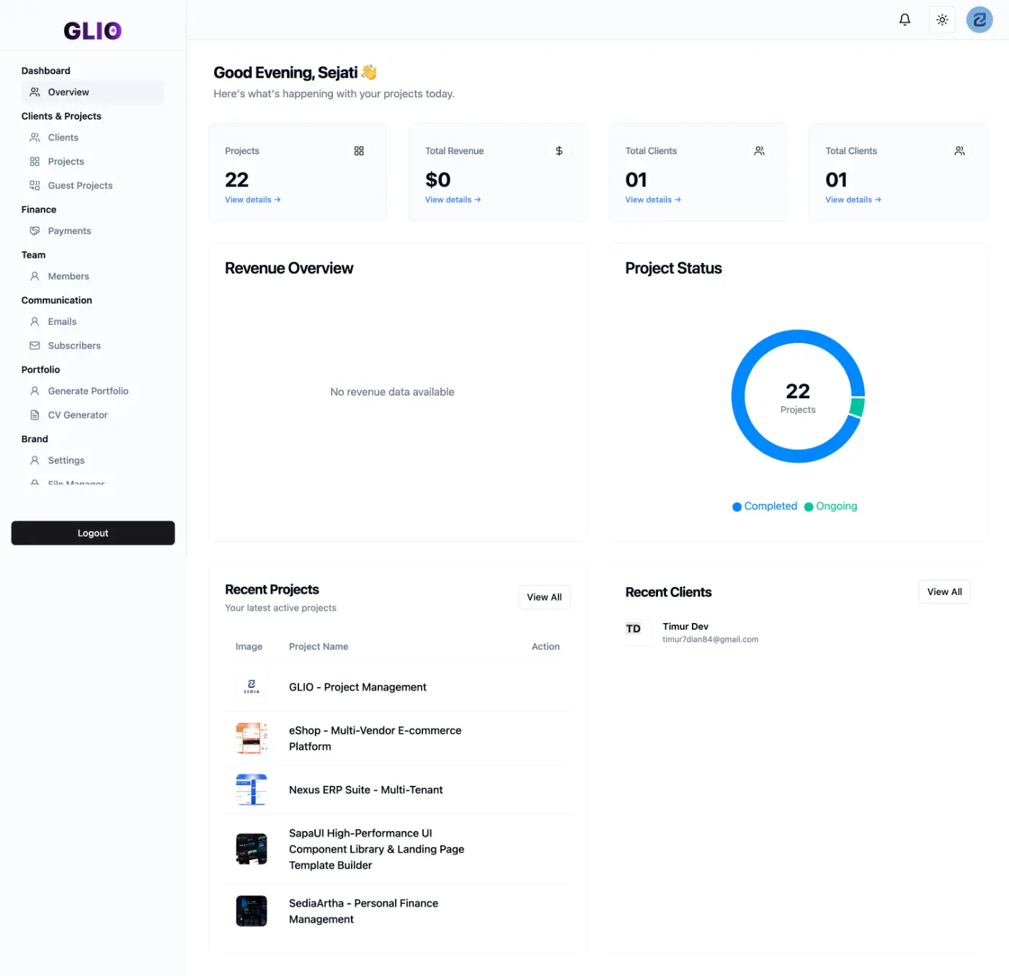
Task: Click the blue donut chart ring
Action: click(738, 397)
